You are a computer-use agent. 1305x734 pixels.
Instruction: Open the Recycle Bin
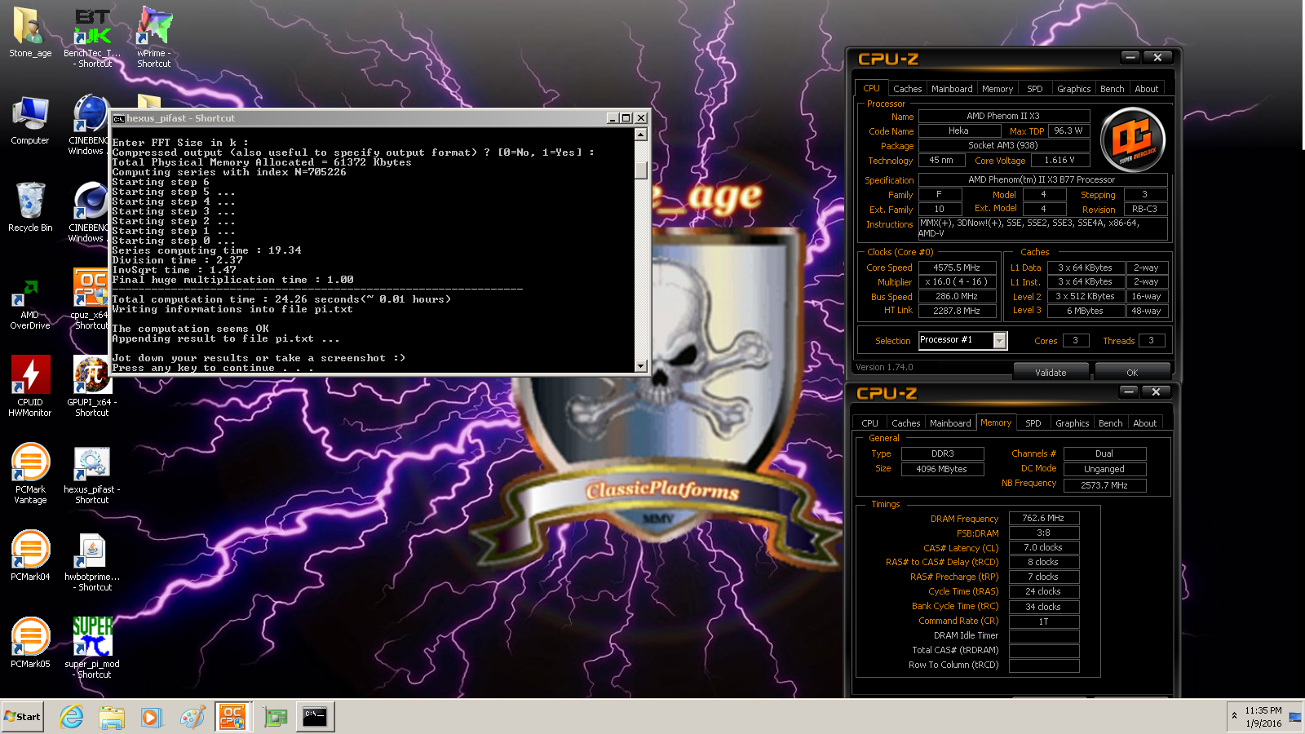(30, 207)
